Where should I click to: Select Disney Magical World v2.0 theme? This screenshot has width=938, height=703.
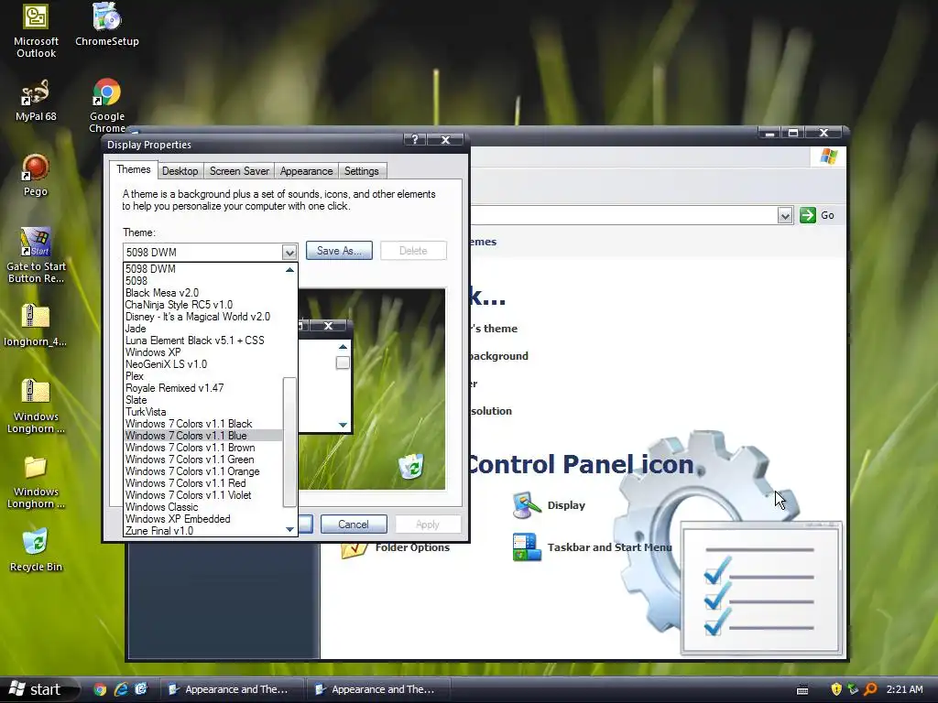point(203,317)
